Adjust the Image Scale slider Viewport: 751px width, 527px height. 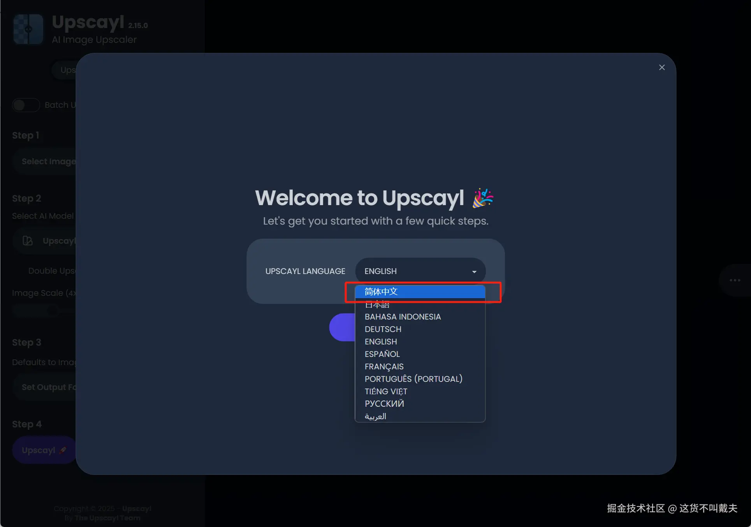point(52,311)
